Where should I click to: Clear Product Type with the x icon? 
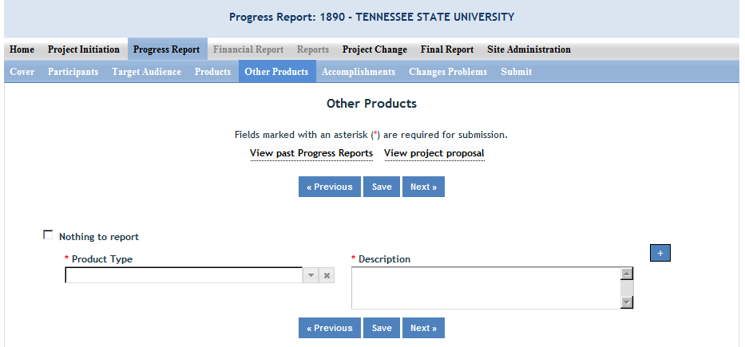327,275
